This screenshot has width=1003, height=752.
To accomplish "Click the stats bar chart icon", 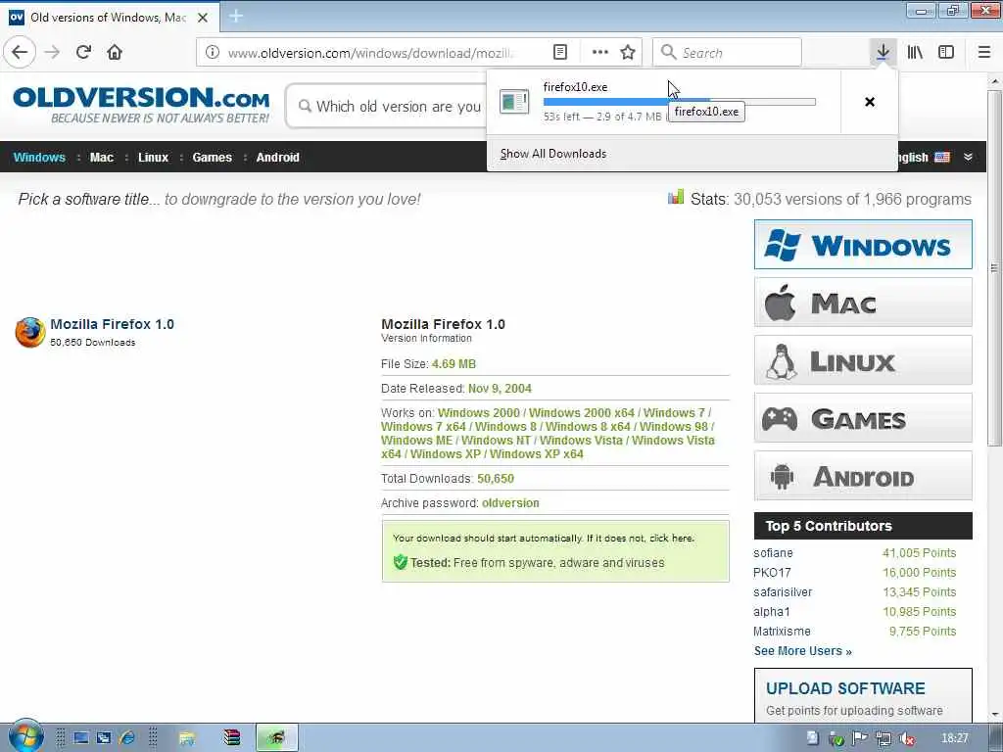I will point(676,197).
